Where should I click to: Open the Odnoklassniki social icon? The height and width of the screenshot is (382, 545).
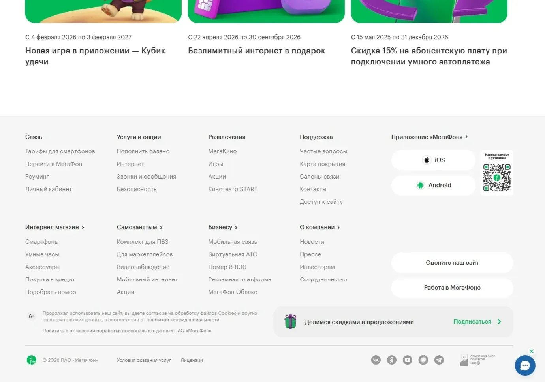point(392,360)
